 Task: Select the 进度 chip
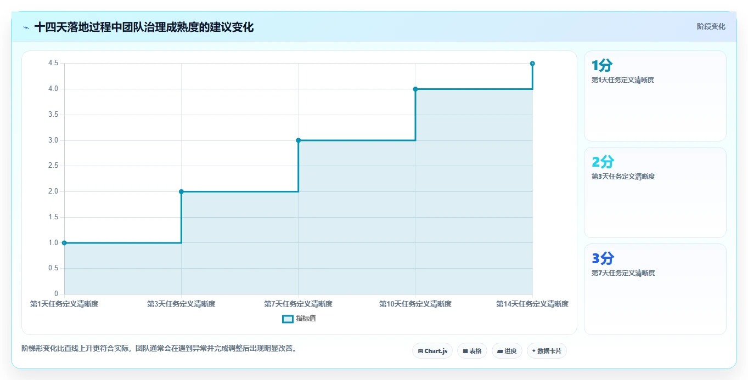tap(507, 351)
